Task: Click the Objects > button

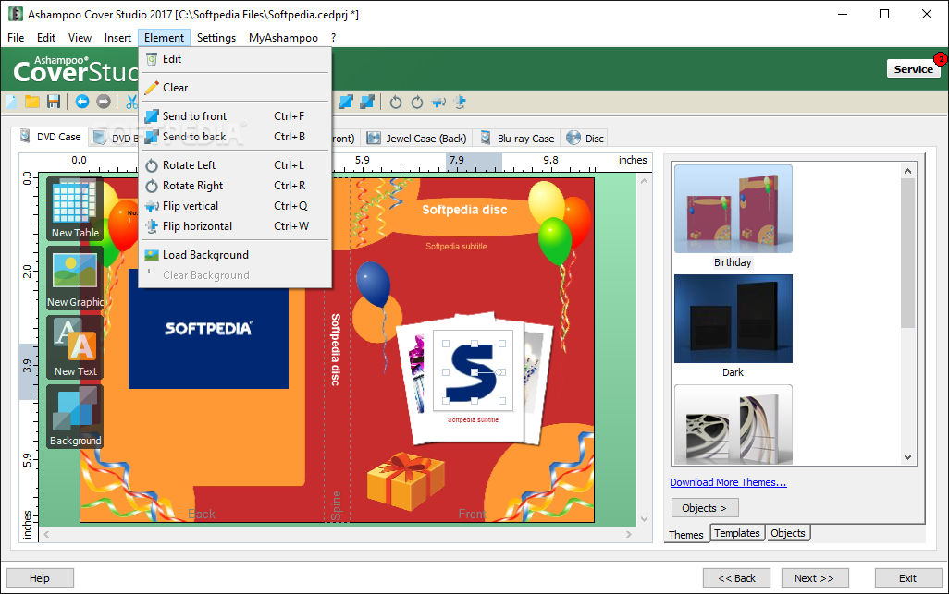Action: pyautogui.click(x=705, y=508)
